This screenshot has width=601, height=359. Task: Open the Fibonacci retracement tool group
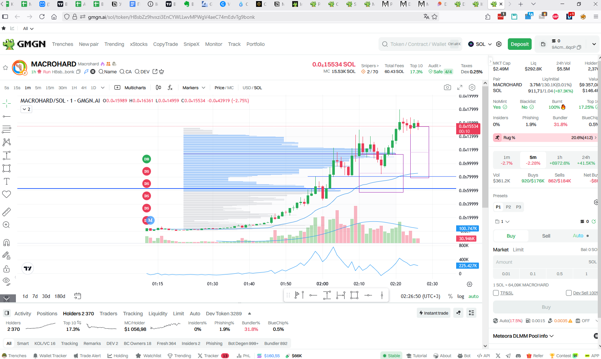coord(7,129)
